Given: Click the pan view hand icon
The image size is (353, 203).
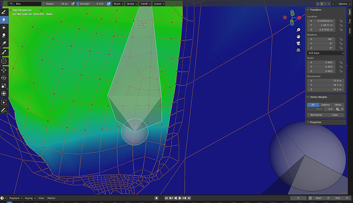Looking at the screenshot, I should coord(298,36).
